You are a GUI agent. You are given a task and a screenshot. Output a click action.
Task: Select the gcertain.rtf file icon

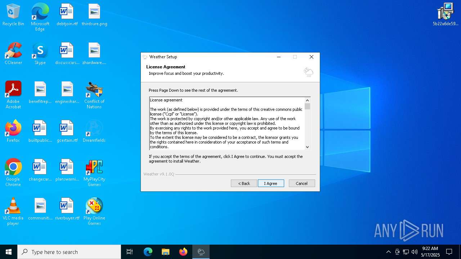(x=67, y=131)
